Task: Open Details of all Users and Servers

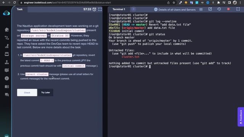Action: click(175, 10)
